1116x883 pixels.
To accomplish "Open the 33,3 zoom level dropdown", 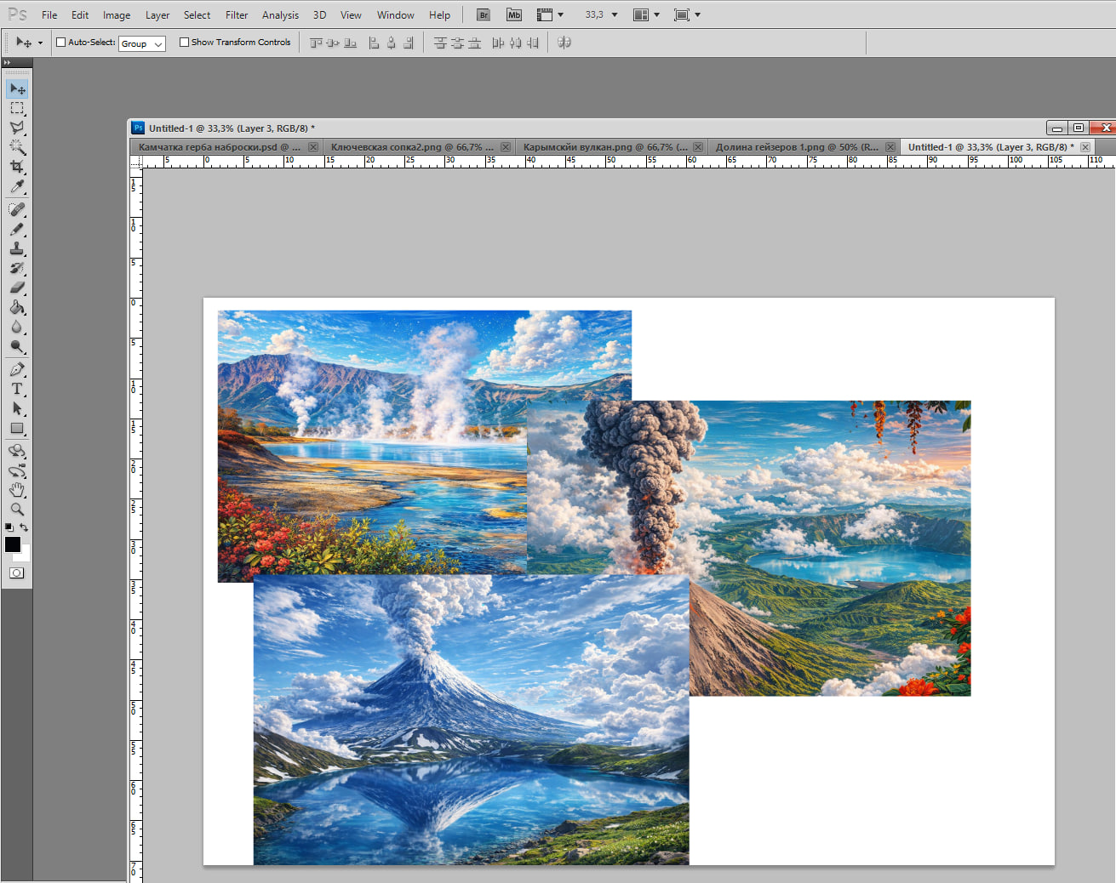I will click(615, 15).
